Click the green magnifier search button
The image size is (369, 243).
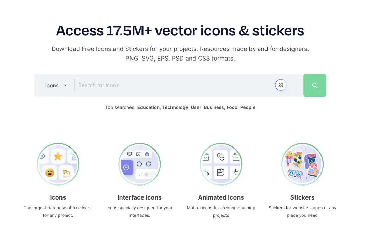[x=314, y=85]
